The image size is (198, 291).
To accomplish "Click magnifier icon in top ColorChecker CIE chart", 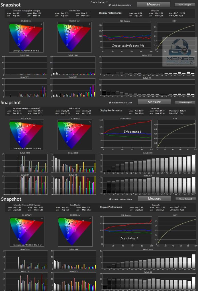I will (x=90, y=24).
